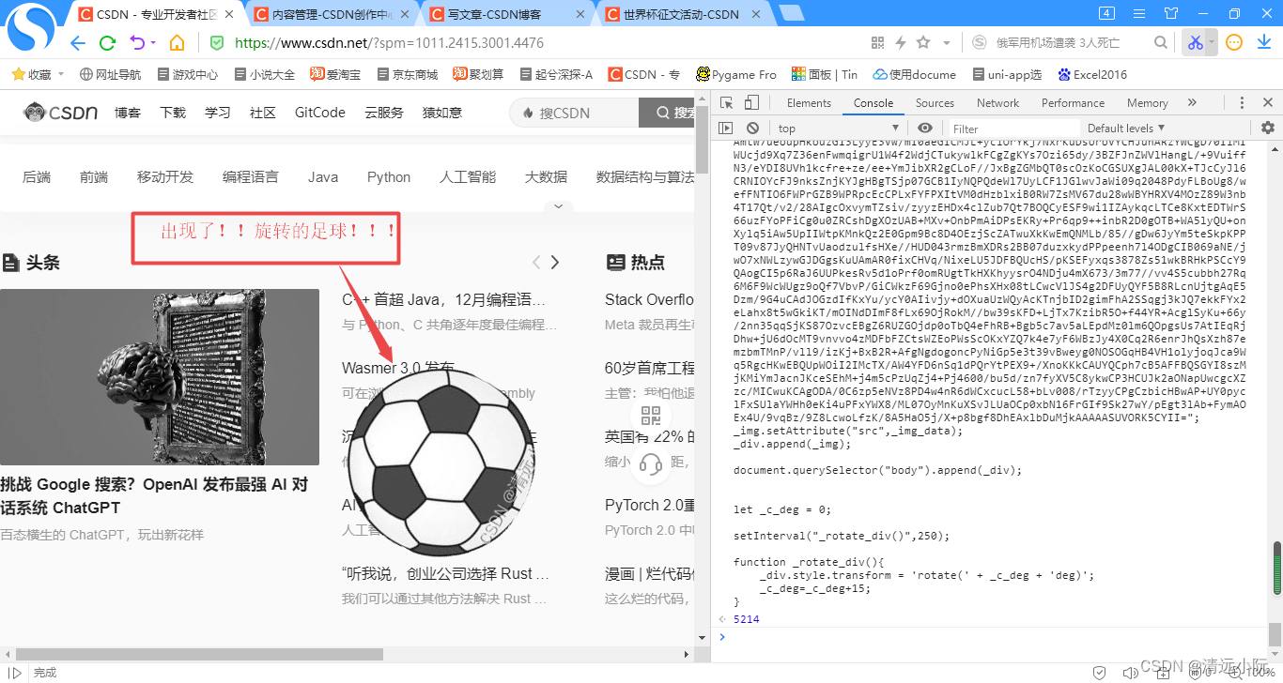The width and height of the screenshot is (1283, 683).
Task: Open the ChatGPT headline article link
Action: pos(154,496)
